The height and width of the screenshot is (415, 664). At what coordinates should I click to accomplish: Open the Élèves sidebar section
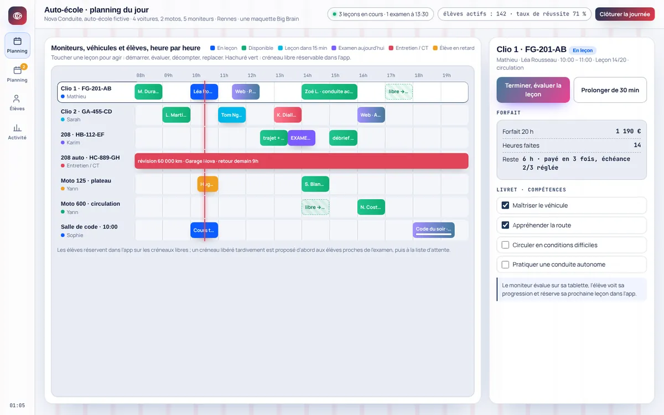17,103
